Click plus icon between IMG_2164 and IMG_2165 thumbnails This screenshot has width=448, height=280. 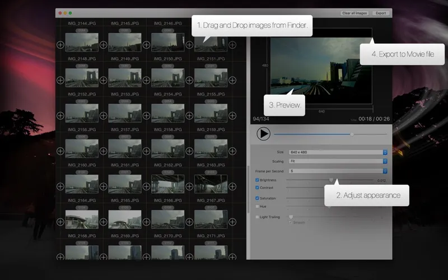tap(104, 222)
